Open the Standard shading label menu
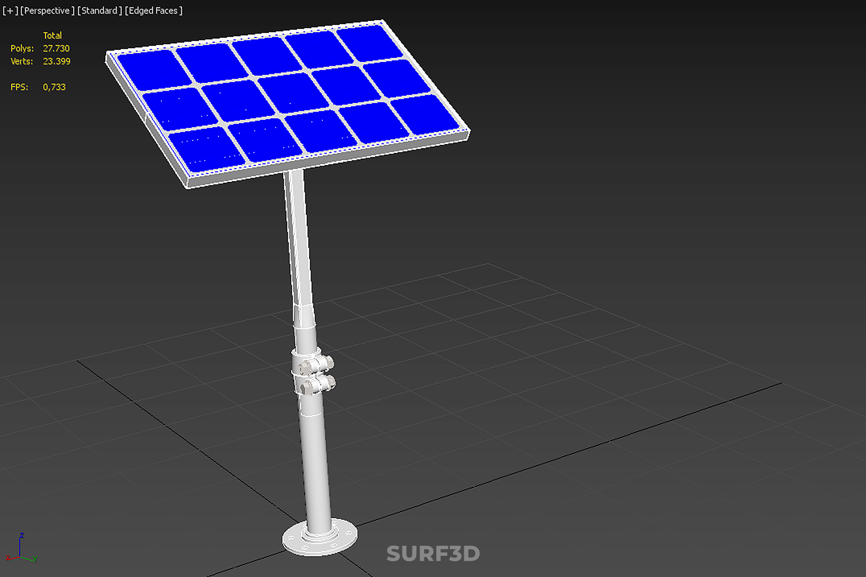Viewport: 866px width, 577px height. click(x=100, y=10)
